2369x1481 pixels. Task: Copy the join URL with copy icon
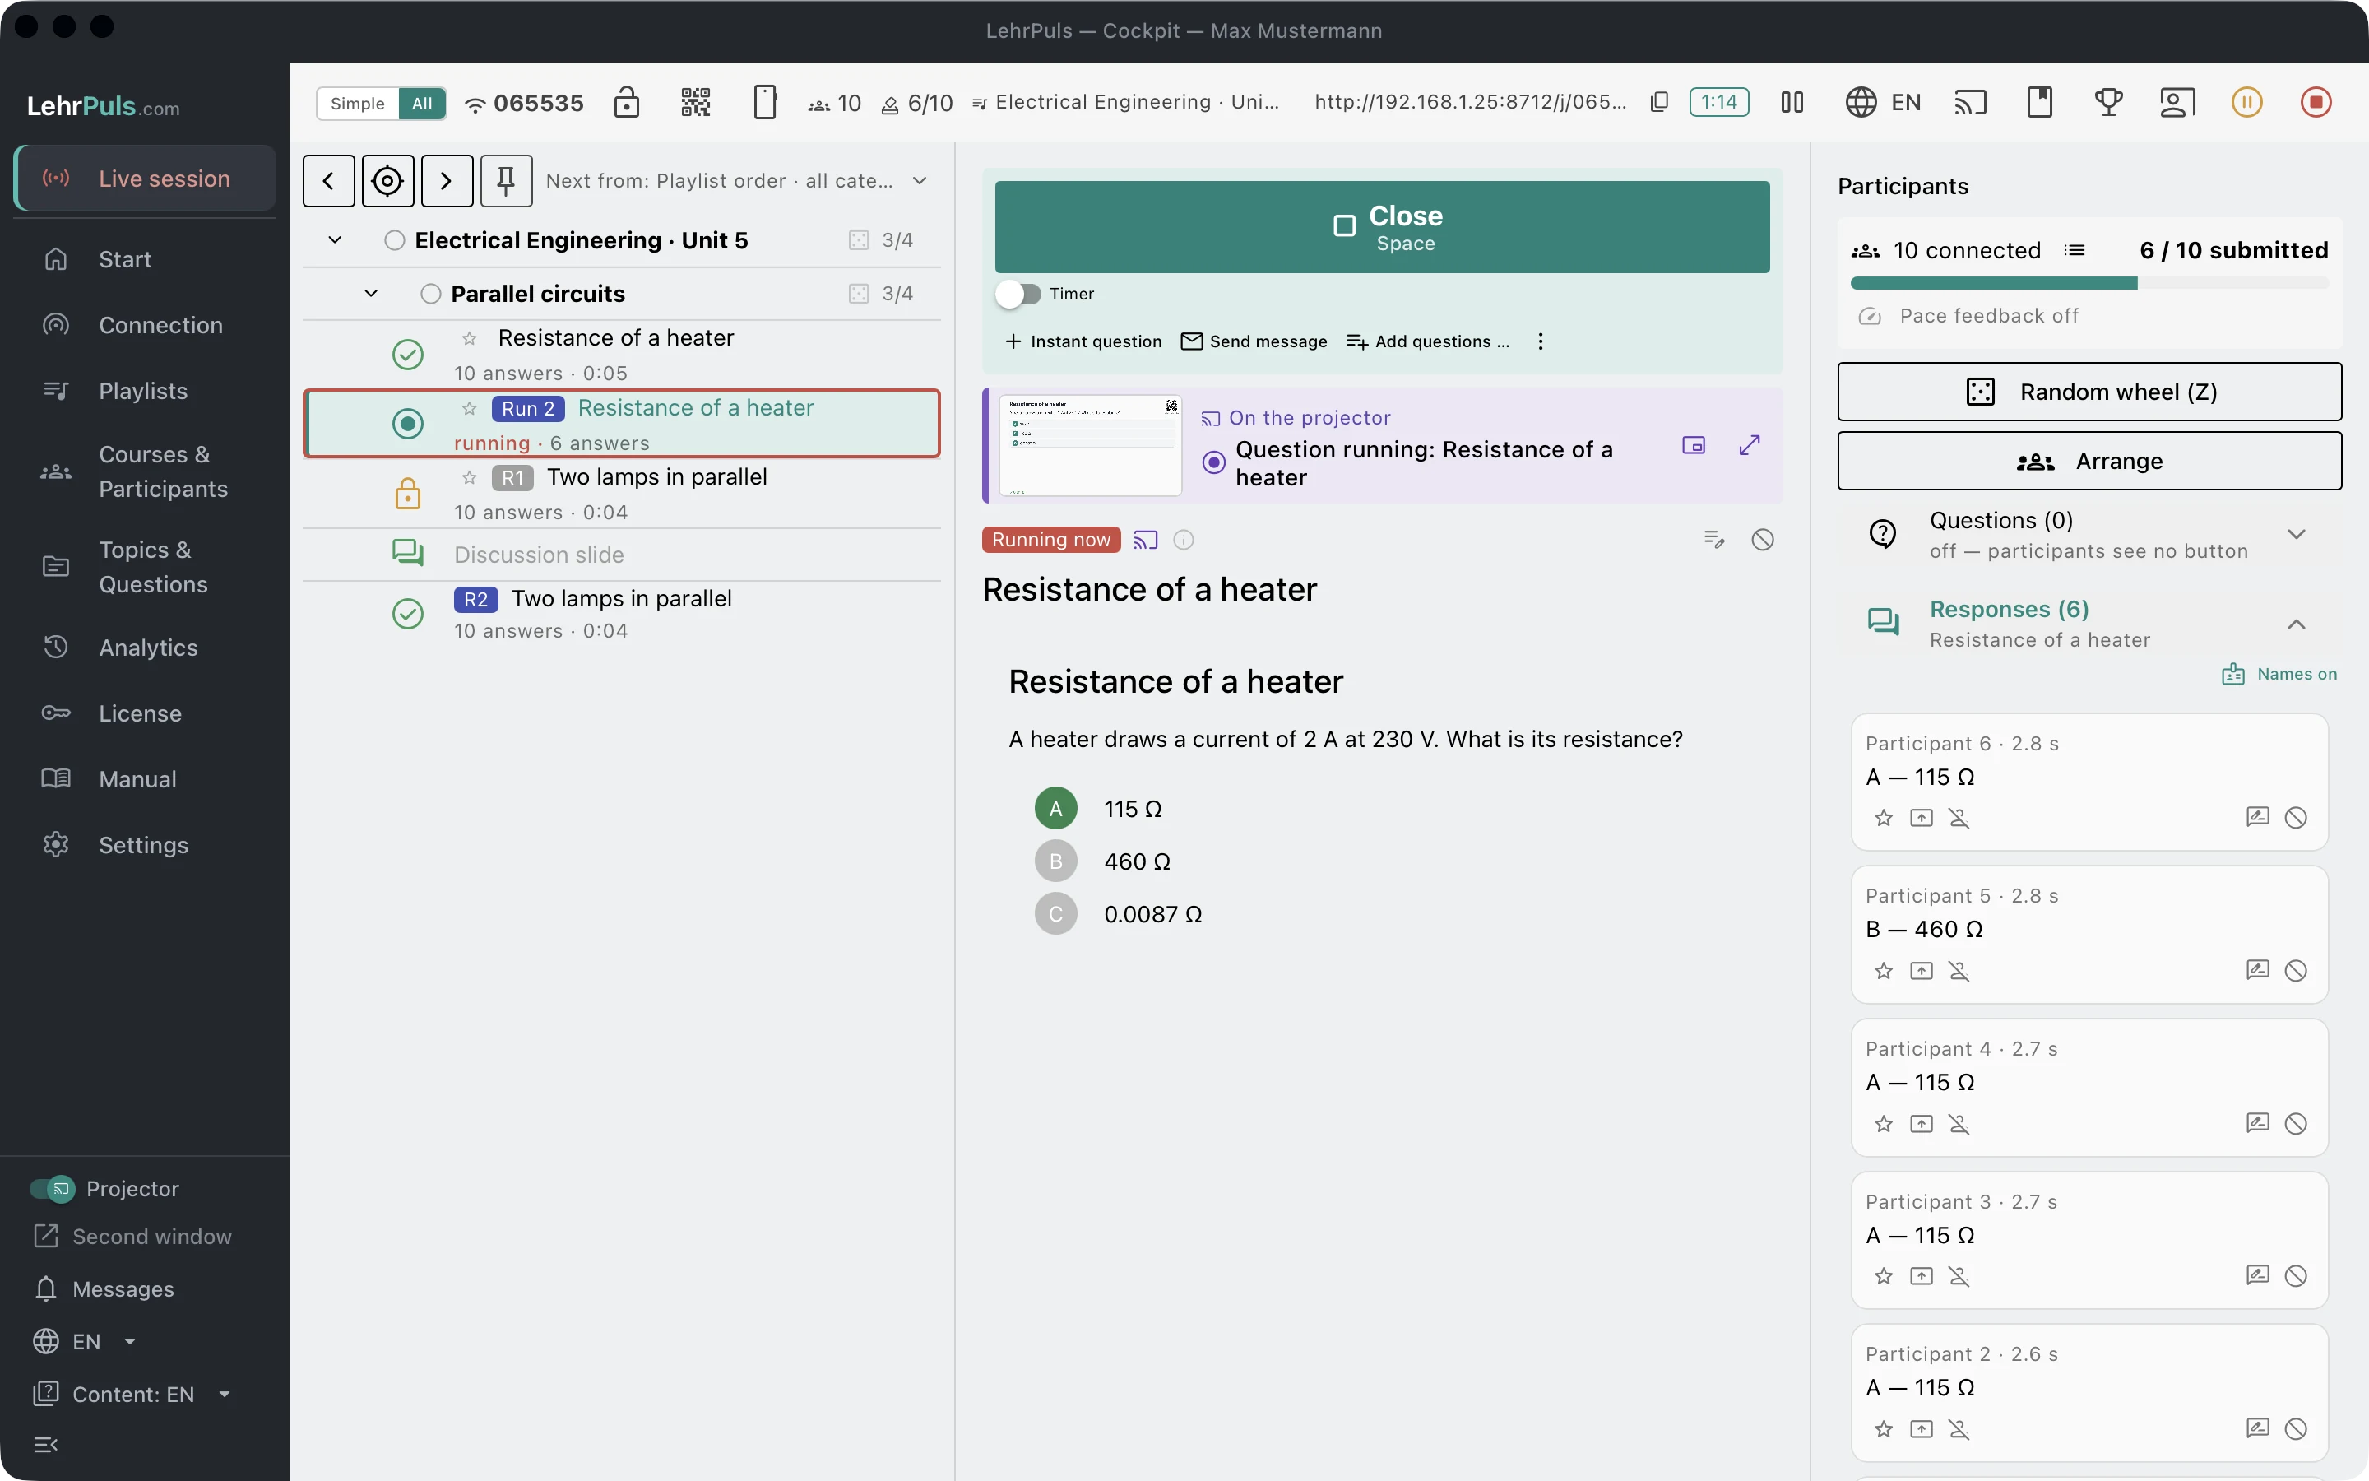pos(1659,102)
